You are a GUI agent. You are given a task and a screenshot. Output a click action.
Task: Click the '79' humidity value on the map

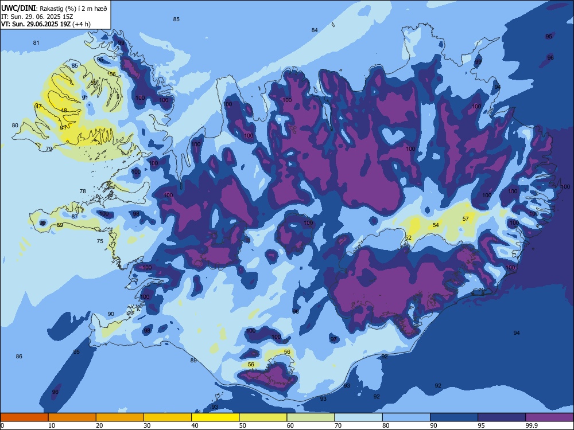pos(49,149)
